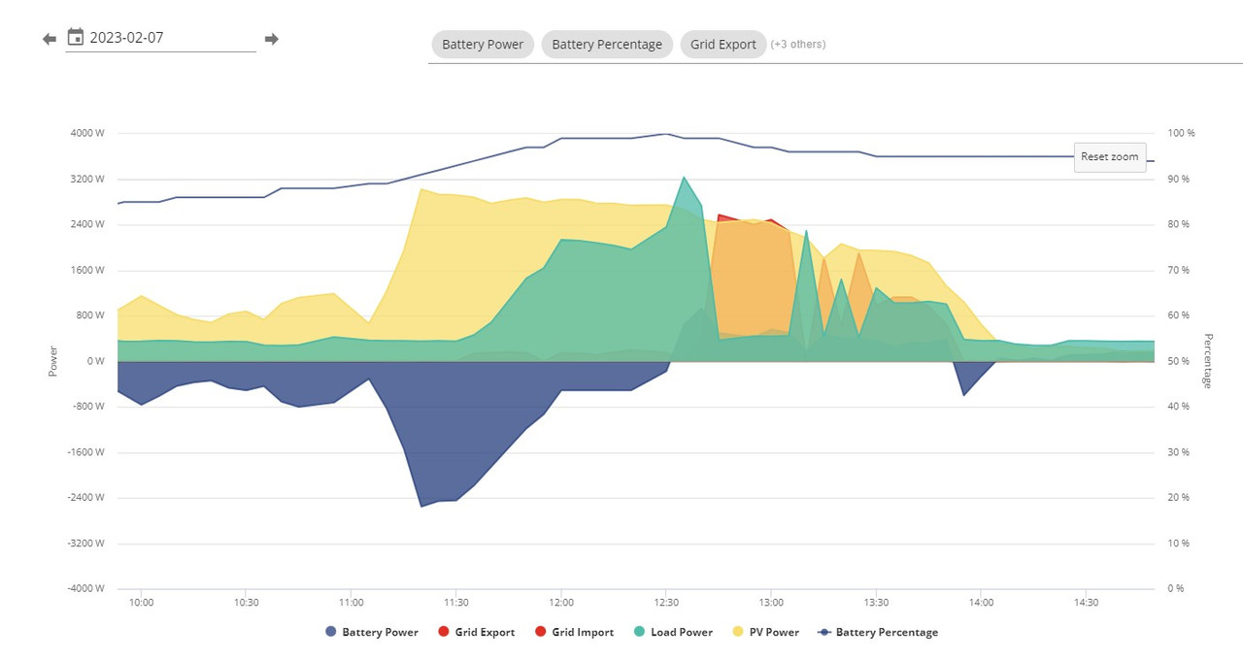Click the teal Load Power legend dot
The image size is (1243, 660).
[x=639, y=632]
